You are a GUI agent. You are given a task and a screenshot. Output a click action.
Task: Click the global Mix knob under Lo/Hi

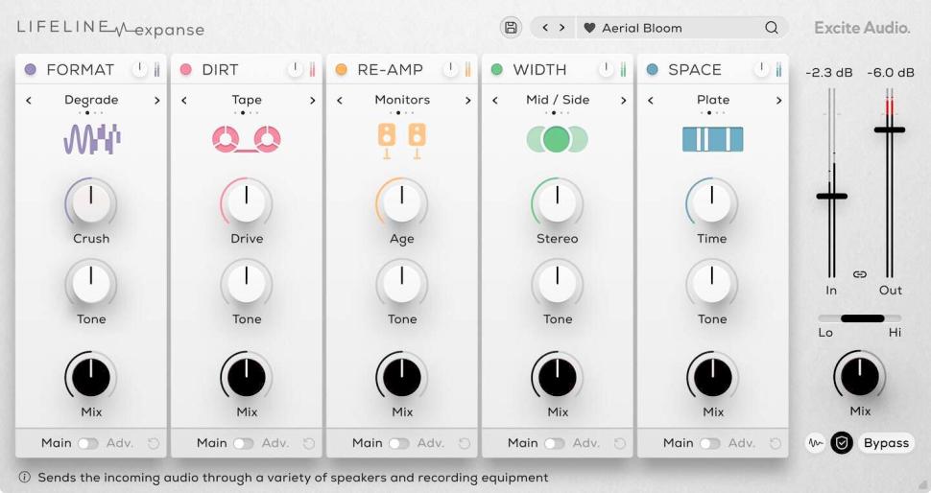860,376
